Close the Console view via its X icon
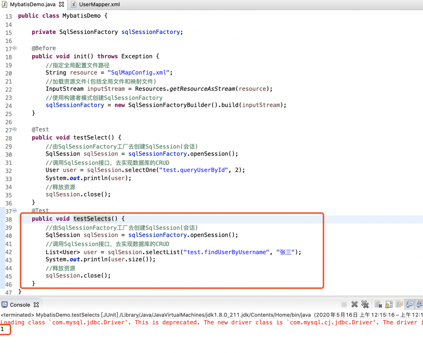 pos(36,305)
